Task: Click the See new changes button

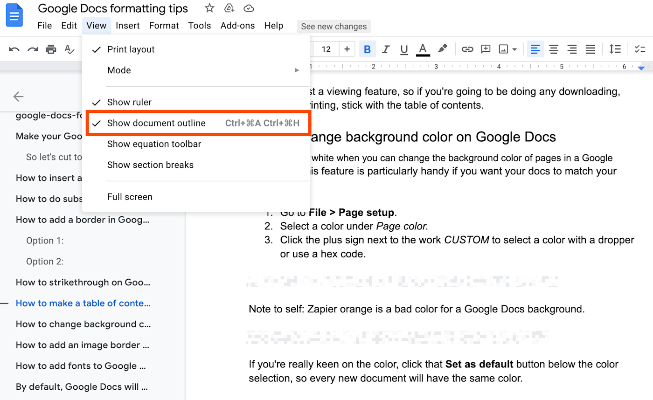Action: tap(334, 27)
